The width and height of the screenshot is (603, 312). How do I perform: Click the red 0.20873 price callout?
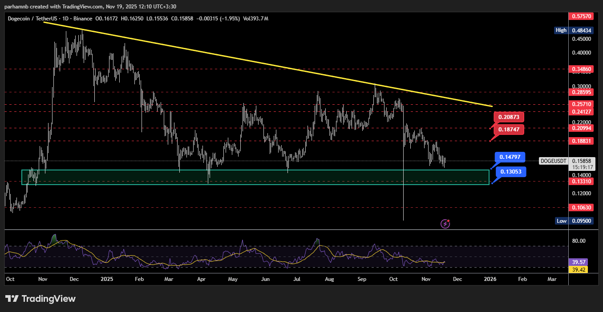tap(509, 117)
